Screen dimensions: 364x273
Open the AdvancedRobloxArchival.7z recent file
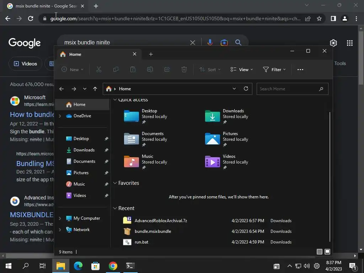tap(207, 220)
